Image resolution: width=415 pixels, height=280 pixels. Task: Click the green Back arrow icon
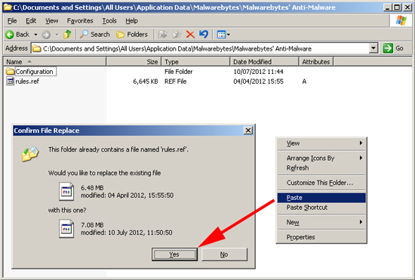click(10, 35)
